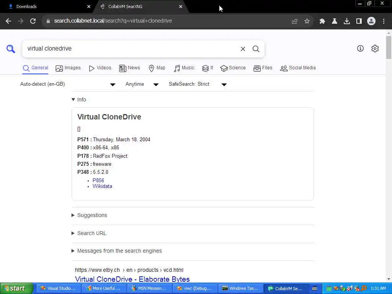The image size is (392, 294).
Task: Switch to Windows Task Manager taskbar item
Action: (240, 289)
